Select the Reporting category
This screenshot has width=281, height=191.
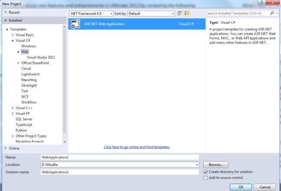[29, 80]
